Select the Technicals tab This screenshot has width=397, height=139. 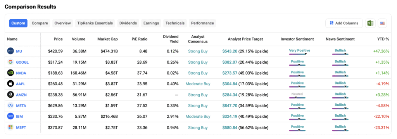click(x=175, y=23)
